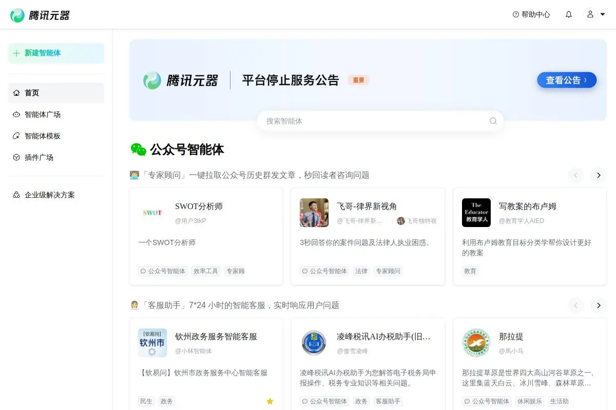The height and width of the screenshot is (410, 616).
Task: Open the 写教案的布卢姆 avatar image
Action: click(476, 213)
